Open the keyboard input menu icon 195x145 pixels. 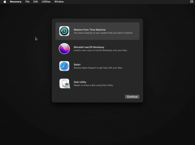pos(191,2)
